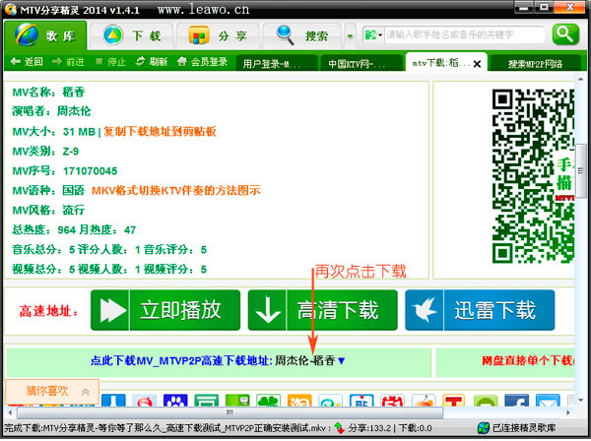Screen dimensions: 591x441
Task: Click the magnifier icon on 搜索
Action: (286, 34)
